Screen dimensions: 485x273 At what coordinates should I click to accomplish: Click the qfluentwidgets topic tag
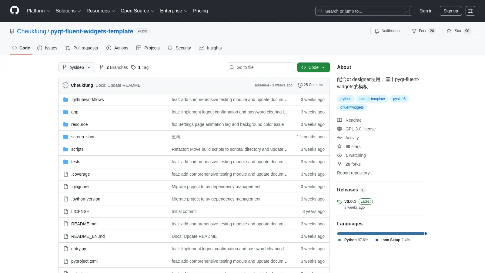coord(352,107)
